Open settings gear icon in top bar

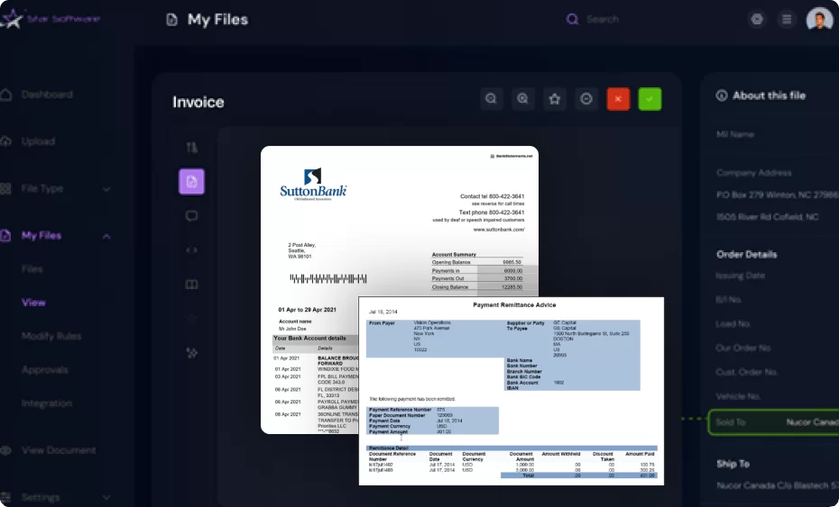pos(757,19)
